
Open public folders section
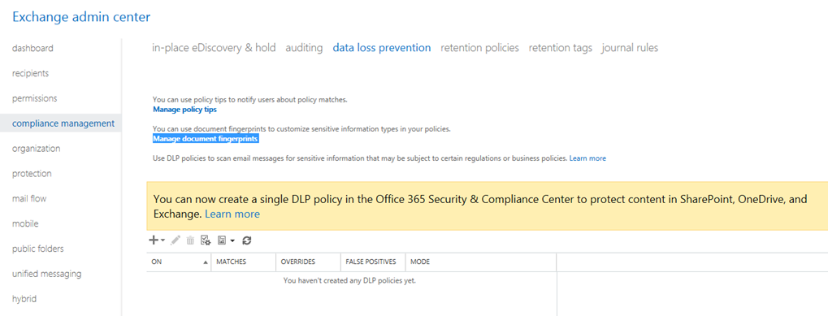click(38, 249)
